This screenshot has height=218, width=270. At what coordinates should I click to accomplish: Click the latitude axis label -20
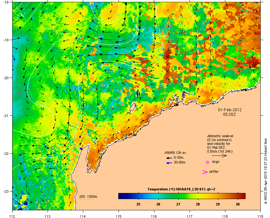click(x=6, y=78)
